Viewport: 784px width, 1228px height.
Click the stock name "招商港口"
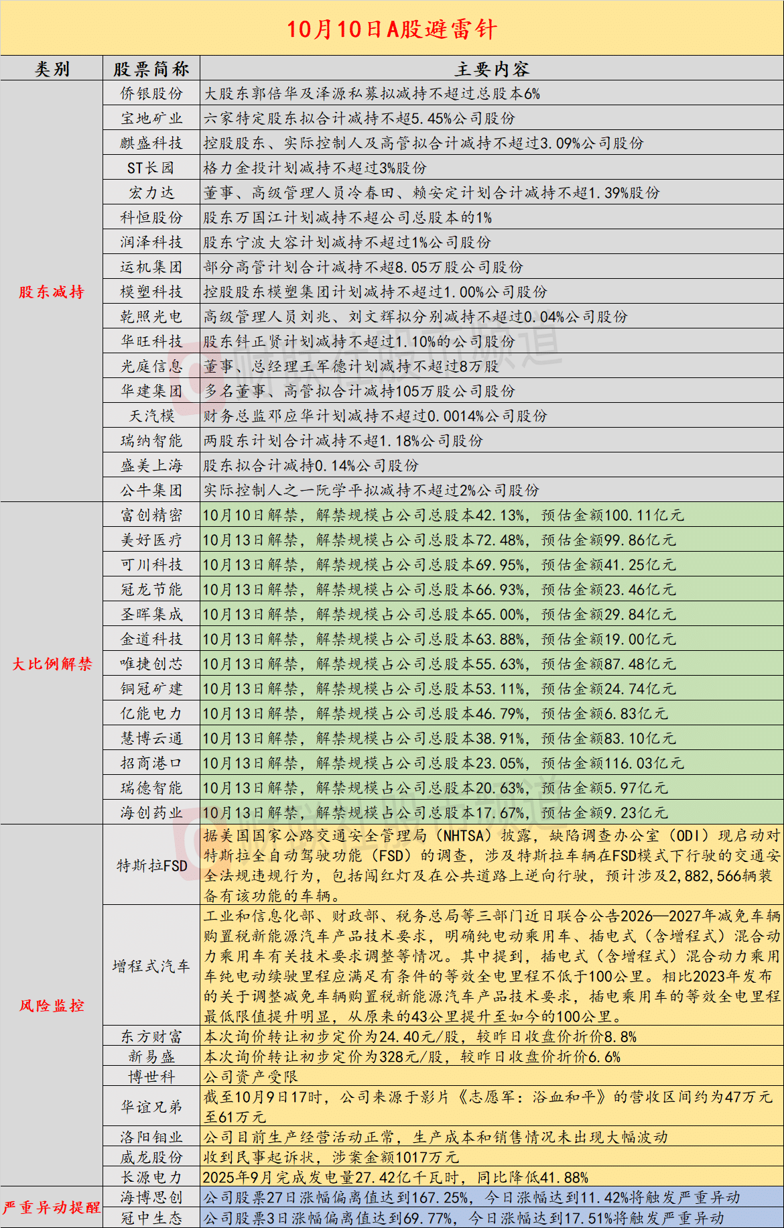151,763
